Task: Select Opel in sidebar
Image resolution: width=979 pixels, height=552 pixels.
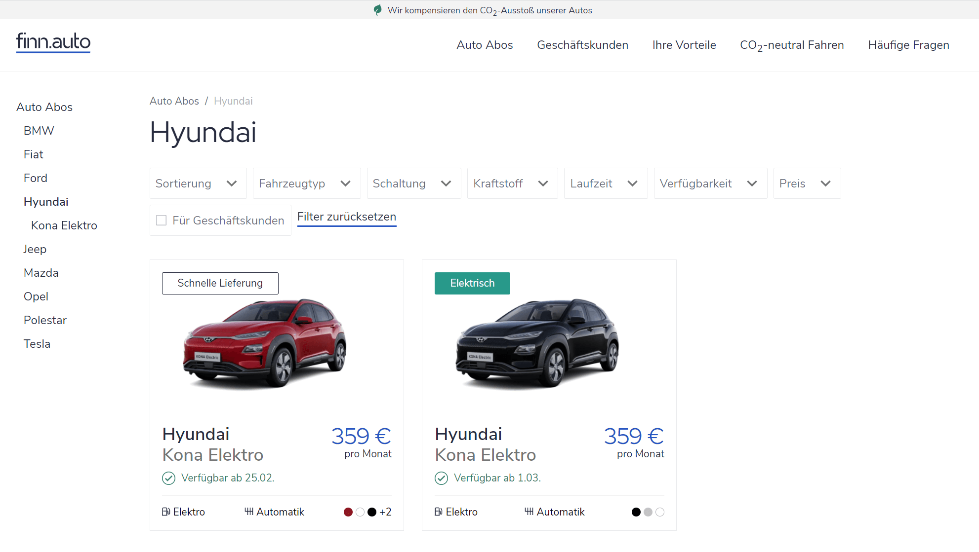Action: tap(36, 296)
